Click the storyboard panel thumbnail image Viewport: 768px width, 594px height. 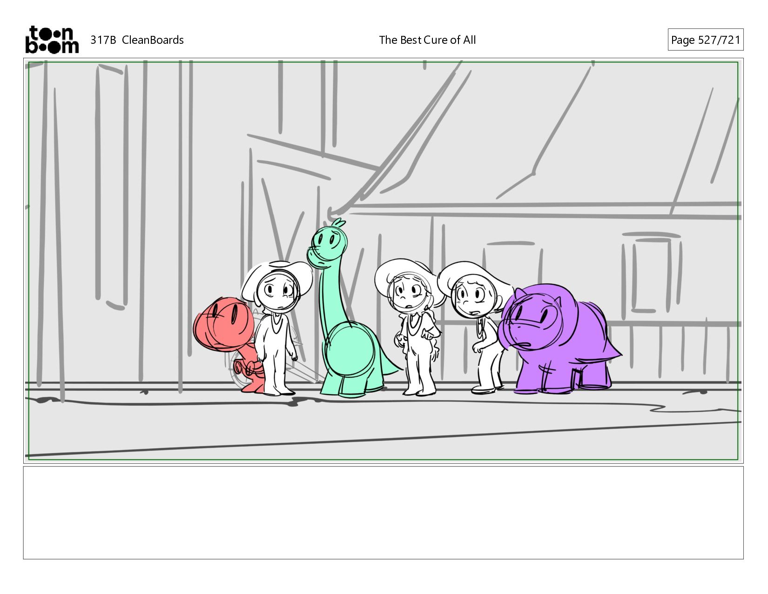(383, 261)
